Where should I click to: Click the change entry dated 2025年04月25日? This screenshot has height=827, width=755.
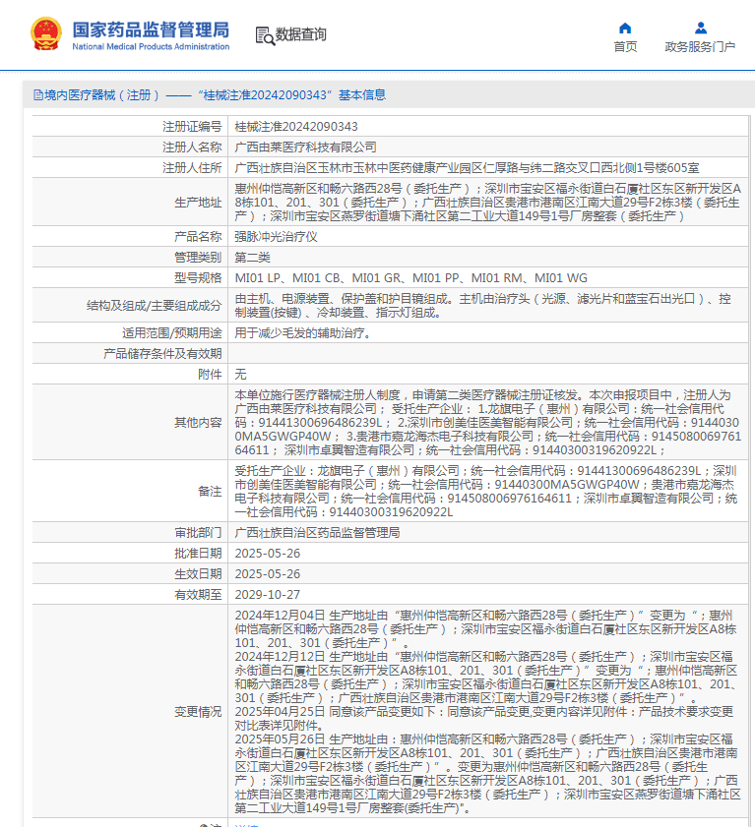(x=484, y=719)
